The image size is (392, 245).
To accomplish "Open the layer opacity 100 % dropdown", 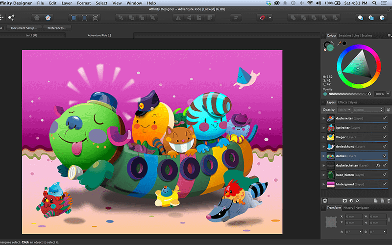I will pyautogui.click(x=344, y=110).
